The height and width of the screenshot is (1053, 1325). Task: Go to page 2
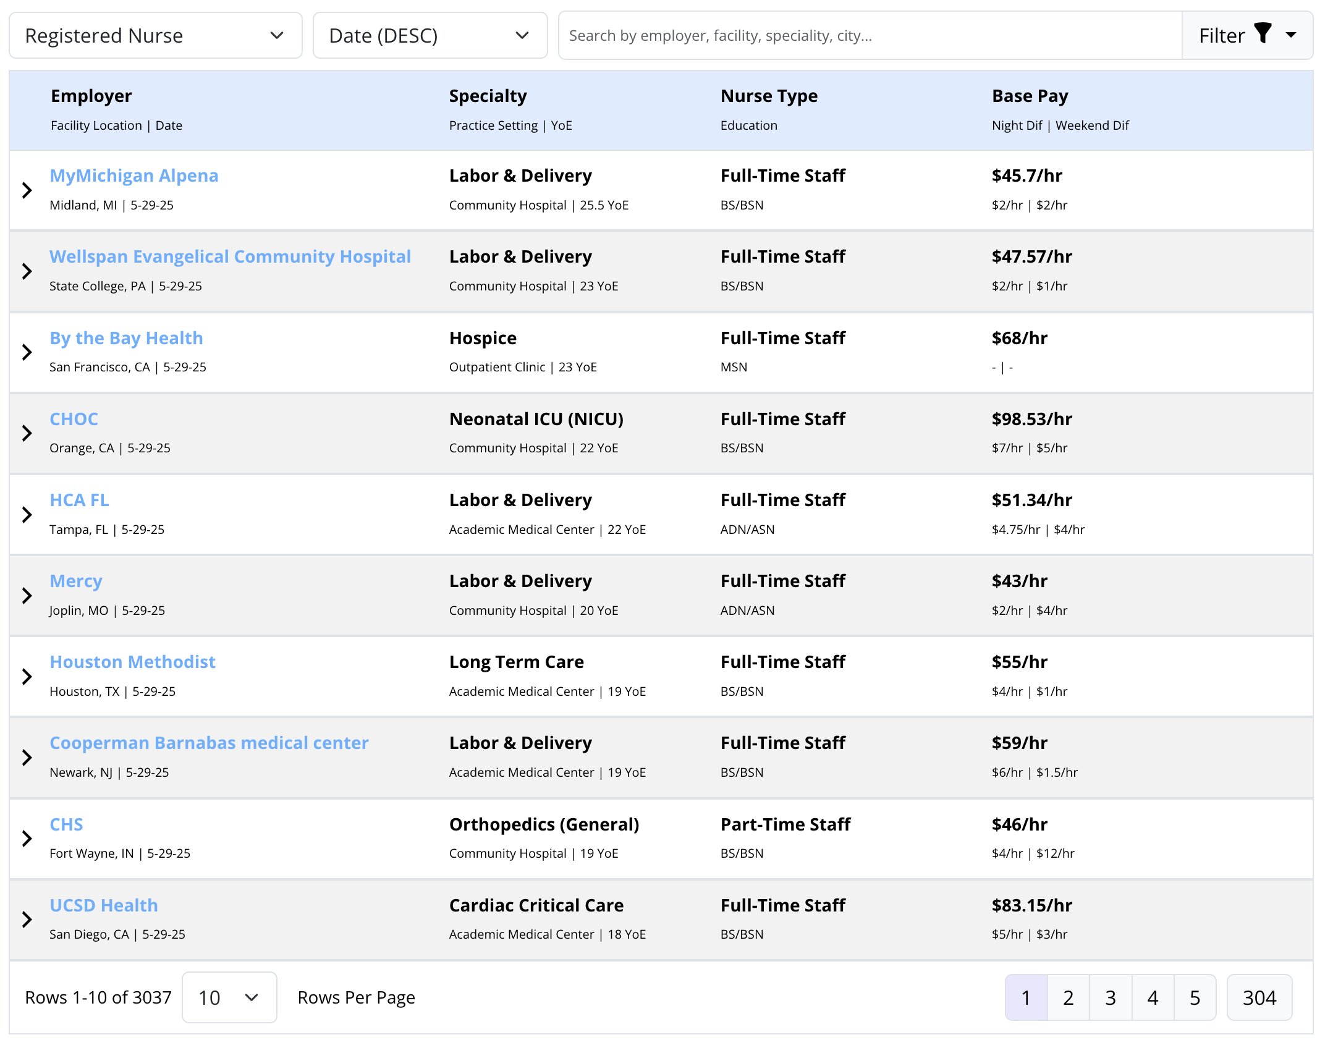[x=1068, y=997]
